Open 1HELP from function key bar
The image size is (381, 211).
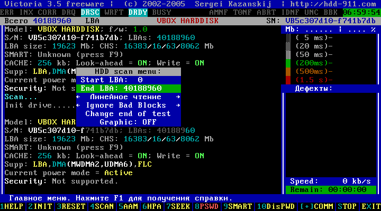click(x=12, y=207)
